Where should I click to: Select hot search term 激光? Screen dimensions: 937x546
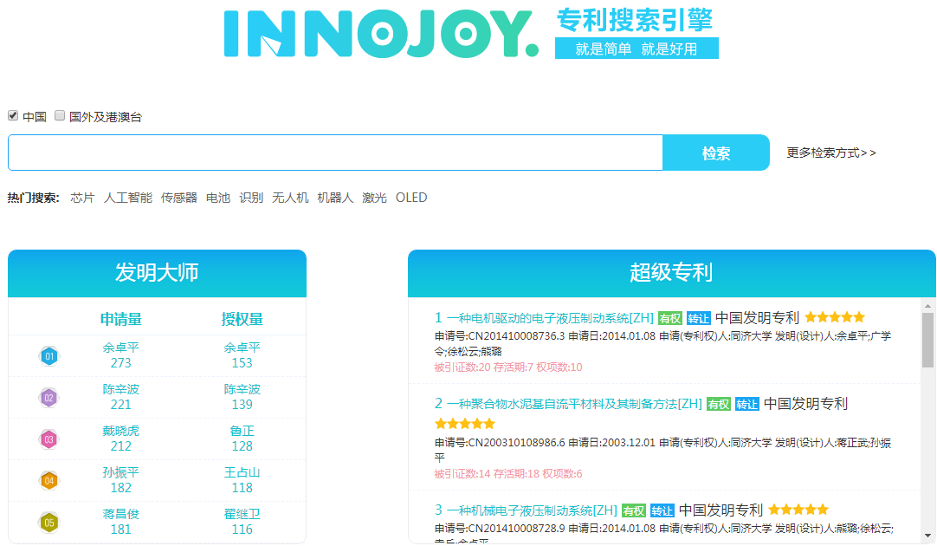point(375,198)
